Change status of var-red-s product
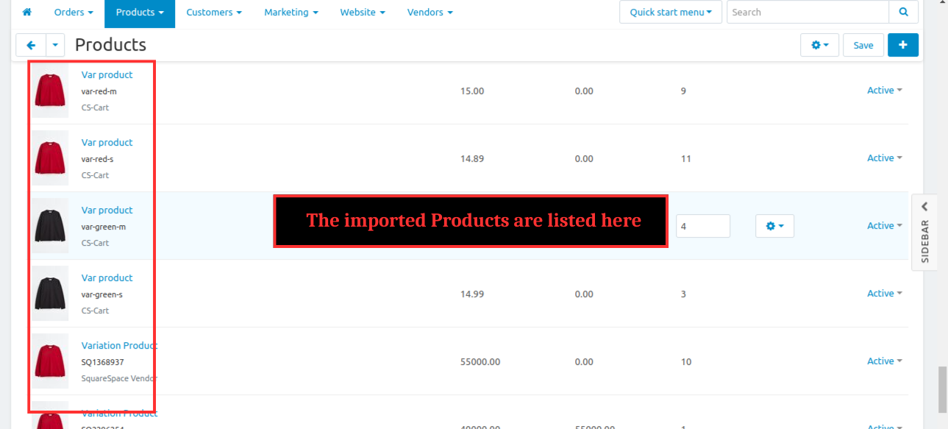This screenshot has height=429, width=948. (885, 158)
